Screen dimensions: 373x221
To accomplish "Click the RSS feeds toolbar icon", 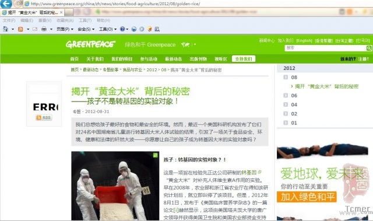I will 20,29.
